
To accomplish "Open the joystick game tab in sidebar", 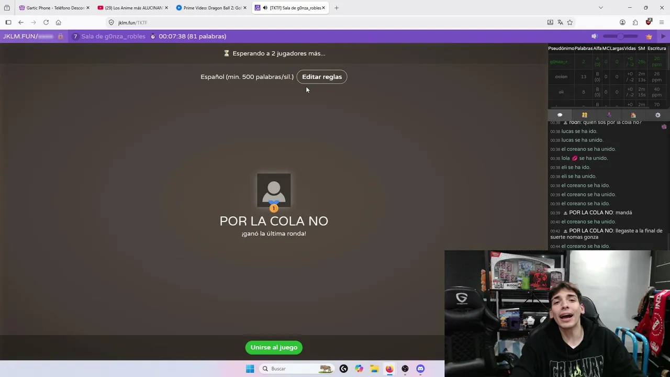I will click(x=609, y=115).
